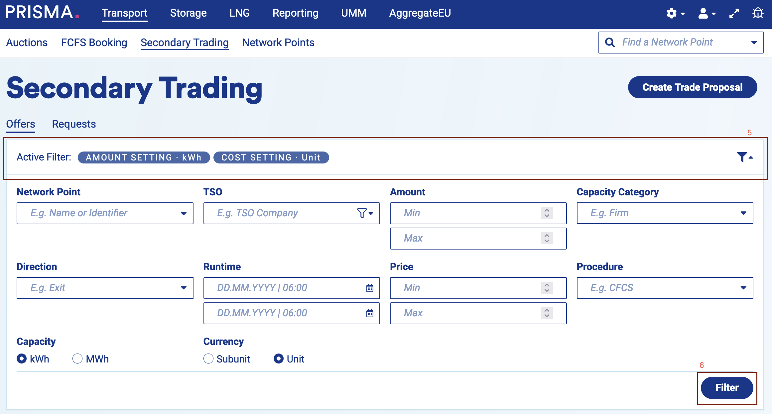Expand the Network Point dropdown
This screenshot has width=772, height=414.
point(183,213)
